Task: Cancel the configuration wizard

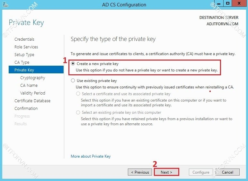Action: [227, 172]
